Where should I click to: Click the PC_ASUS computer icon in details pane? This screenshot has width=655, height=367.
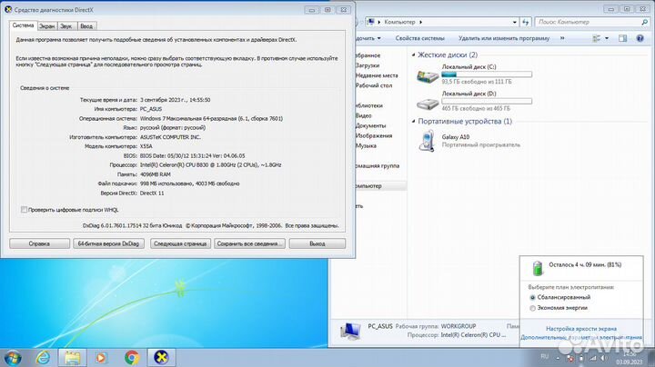click(350, 331)
